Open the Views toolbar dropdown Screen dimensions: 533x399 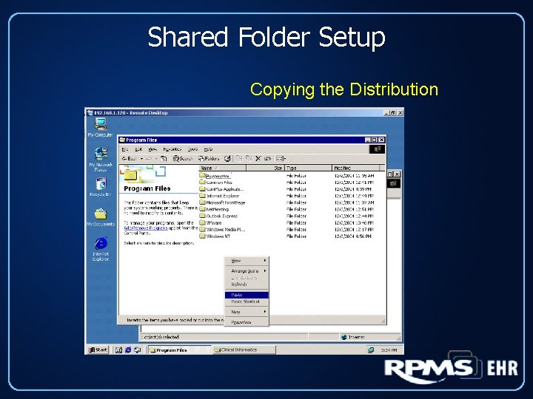tap(281, 158)
